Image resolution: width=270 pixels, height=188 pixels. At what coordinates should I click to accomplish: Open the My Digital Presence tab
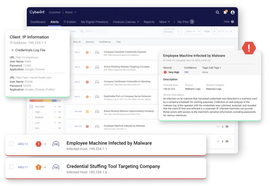point(94,22)
